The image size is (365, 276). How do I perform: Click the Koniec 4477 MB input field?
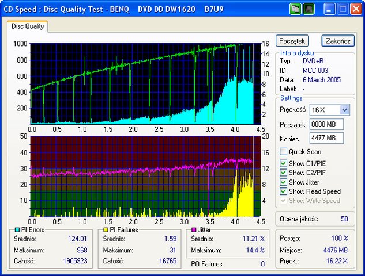326,138
